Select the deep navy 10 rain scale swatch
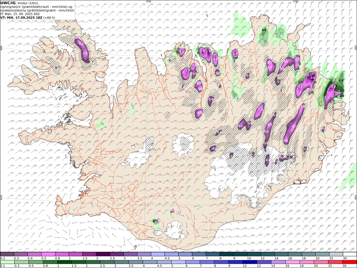Screen dimensions: 357x268 [250, 262]
